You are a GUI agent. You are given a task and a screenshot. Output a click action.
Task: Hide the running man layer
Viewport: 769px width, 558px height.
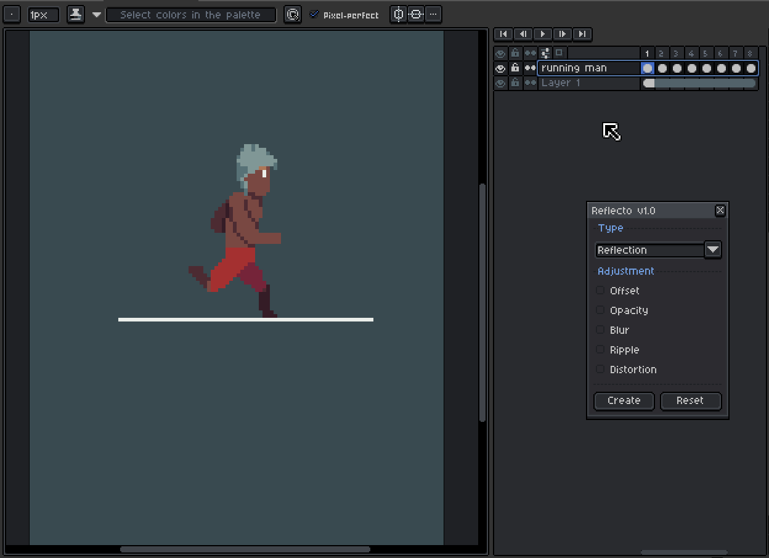pos(500,68)
